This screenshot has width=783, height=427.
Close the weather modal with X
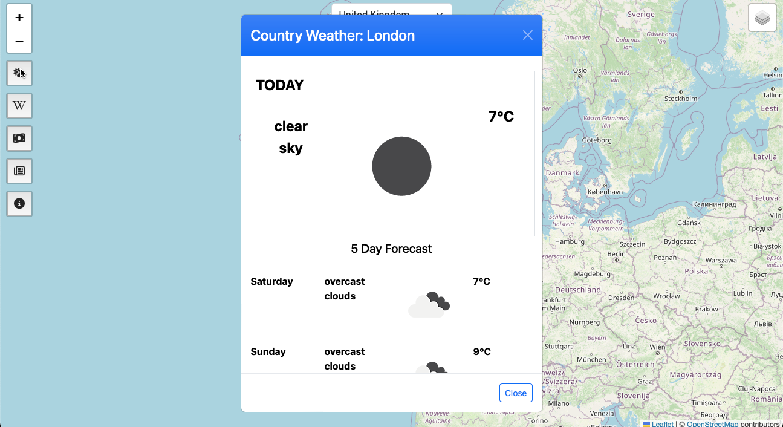click(528, 35)
